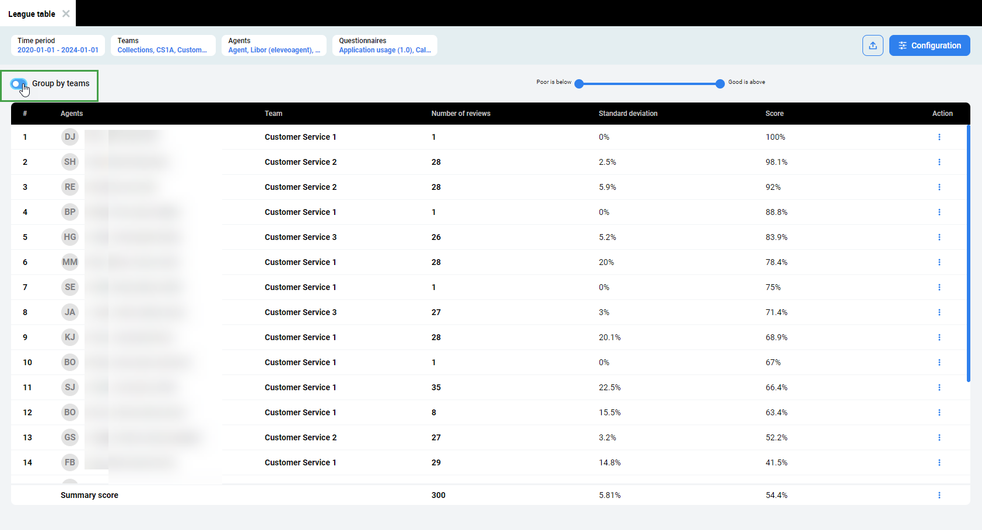Expand the Teams filter dropdown
982x530 pixels.
coord(163,45)
